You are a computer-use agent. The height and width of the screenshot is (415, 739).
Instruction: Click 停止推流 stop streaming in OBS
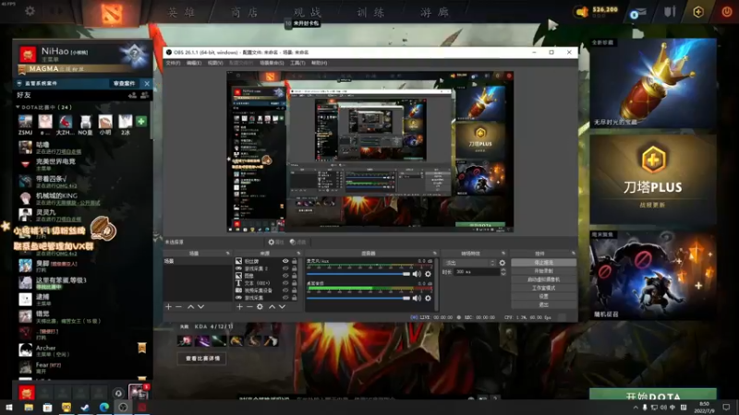pos(543,263)
